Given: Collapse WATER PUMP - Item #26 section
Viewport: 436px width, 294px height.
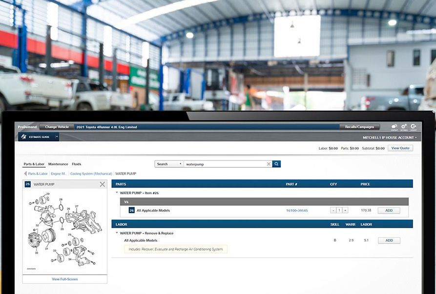Looking at the screenshot, I should pyautogui.click(x=117, y=193).
